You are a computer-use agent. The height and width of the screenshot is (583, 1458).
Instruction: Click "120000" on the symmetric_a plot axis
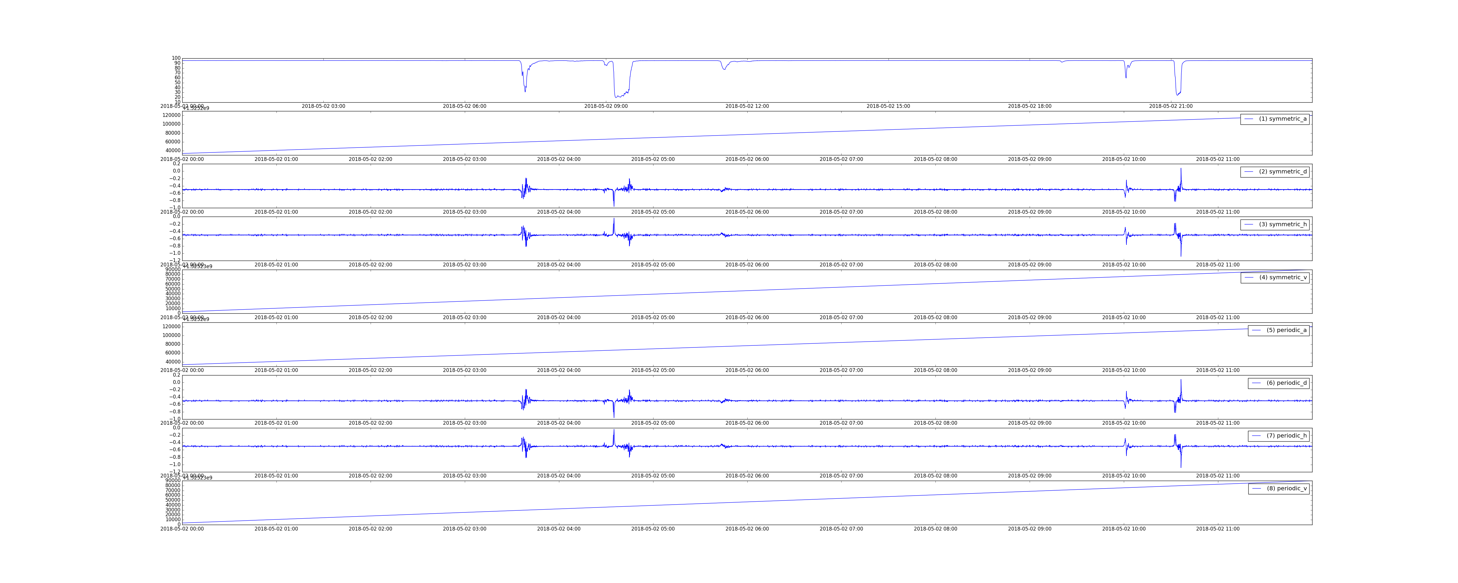point(171,115)
